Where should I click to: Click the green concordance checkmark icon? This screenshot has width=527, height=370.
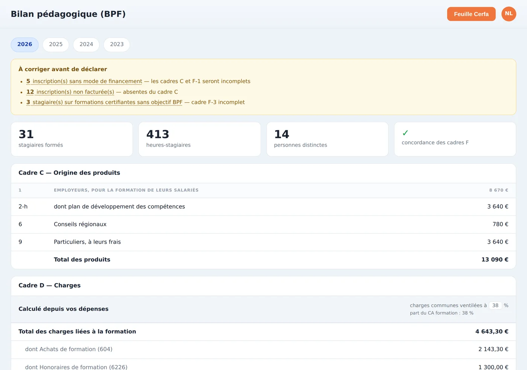[405, 133]
